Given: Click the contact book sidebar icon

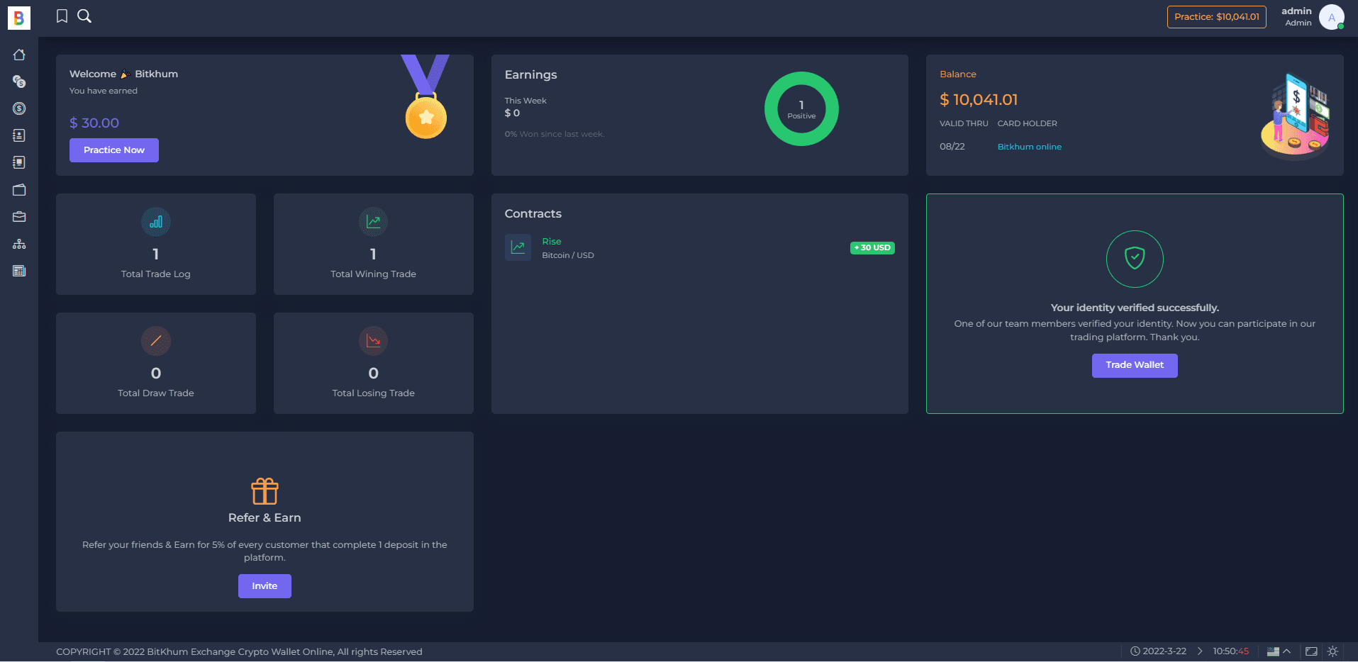Looking at the screenshot, I should click(x=19, y=135).
